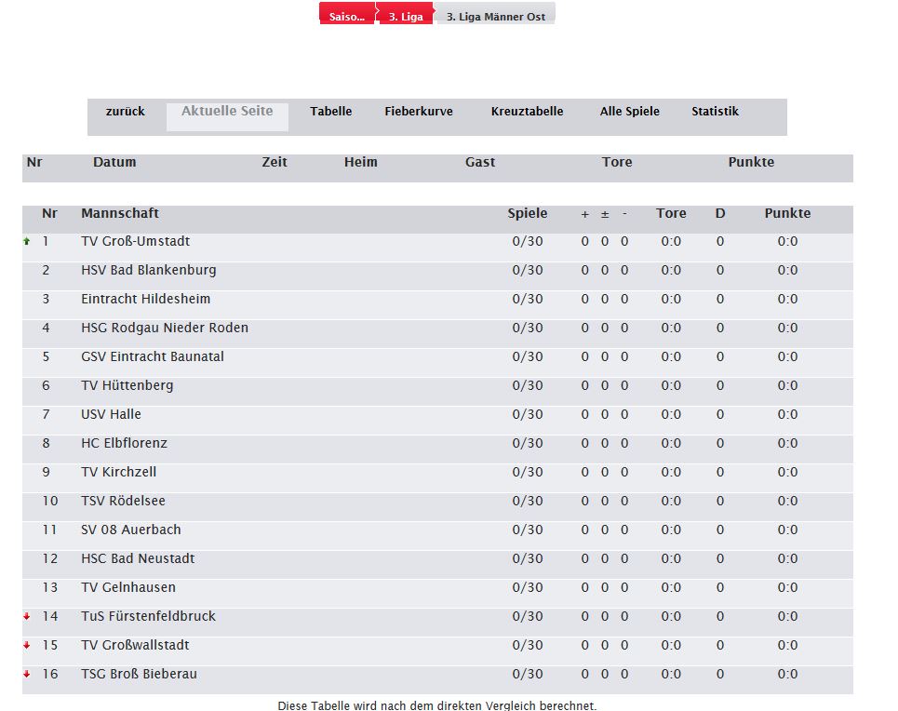
Task: View the Statistik tab
Action: [x=715, y=112]
